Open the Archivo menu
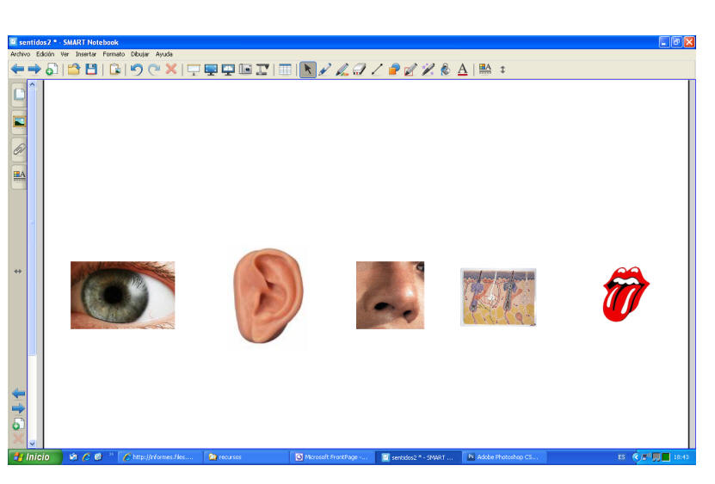Viewport: 715px width, 484px height. pyautogui.click(x=20, y=54)
